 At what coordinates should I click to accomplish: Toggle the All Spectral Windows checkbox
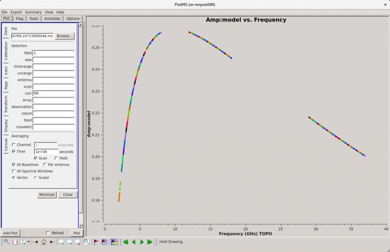click(14, 171)
